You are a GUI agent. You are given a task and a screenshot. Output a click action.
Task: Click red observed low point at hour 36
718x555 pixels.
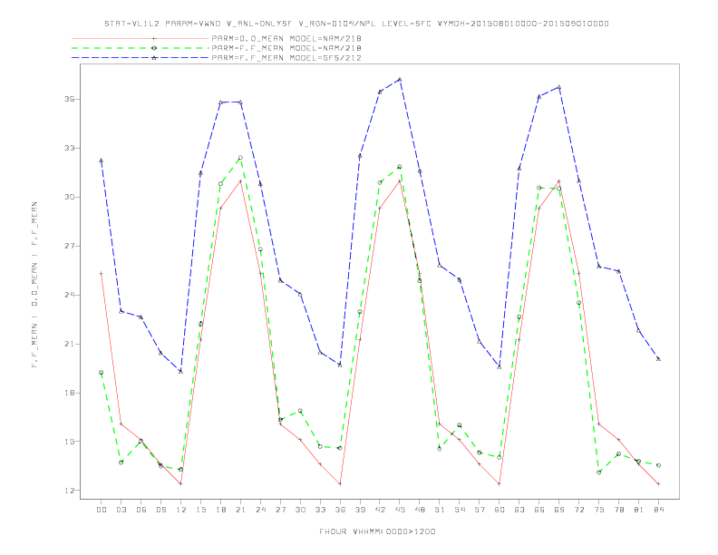340,483
